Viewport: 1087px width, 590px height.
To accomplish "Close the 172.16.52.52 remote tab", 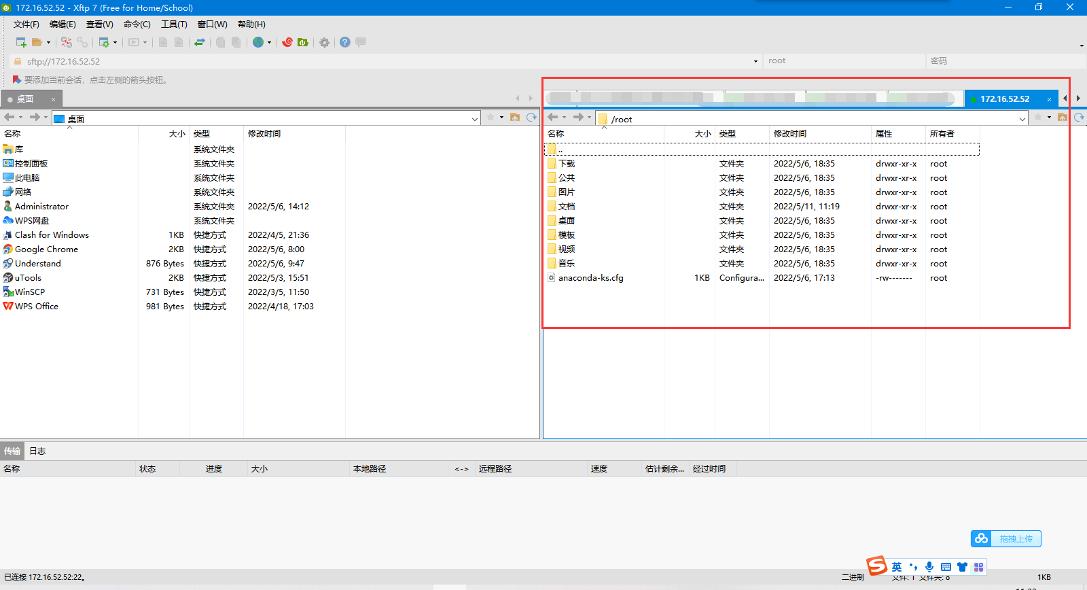I will [x=1049, y=99].
